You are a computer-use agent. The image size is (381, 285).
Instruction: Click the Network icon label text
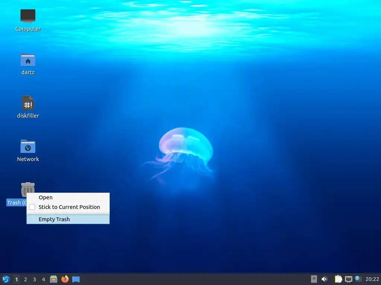coord(28,159)
